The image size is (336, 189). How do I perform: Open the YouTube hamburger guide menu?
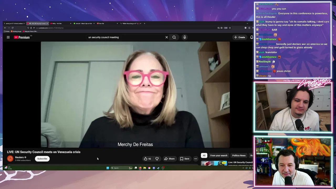tap(8, 37)
